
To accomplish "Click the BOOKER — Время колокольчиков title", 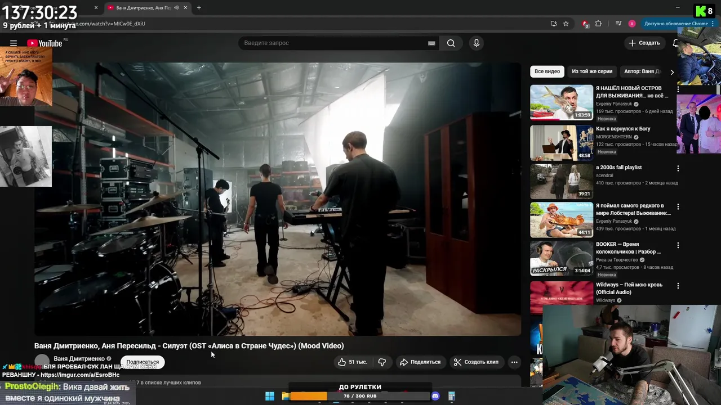I will [629, 248].
